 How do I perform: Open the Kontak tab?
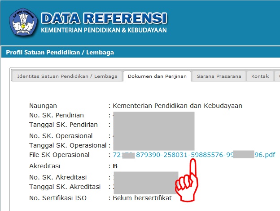tap(260, 76)
